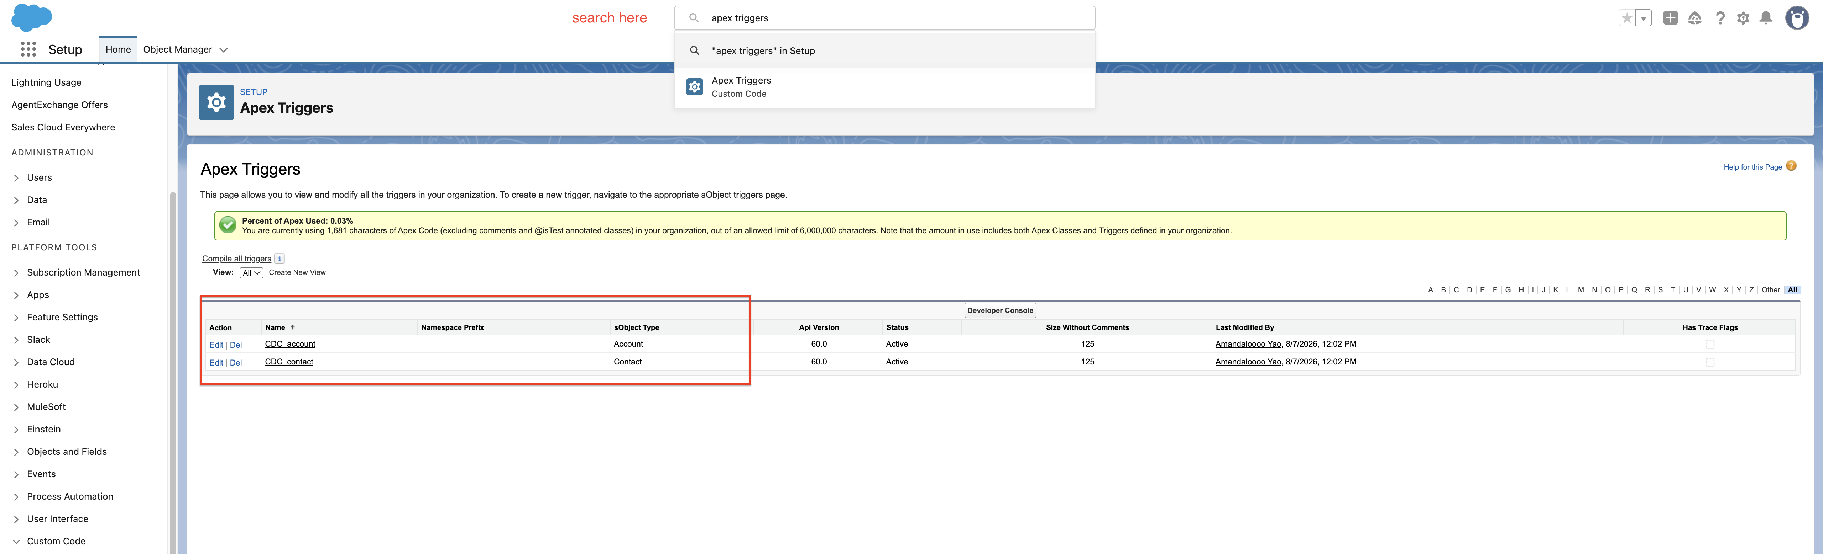Expand the Einstein section
Viewport: 1823px width, 554px height.
tap(16, 430)
